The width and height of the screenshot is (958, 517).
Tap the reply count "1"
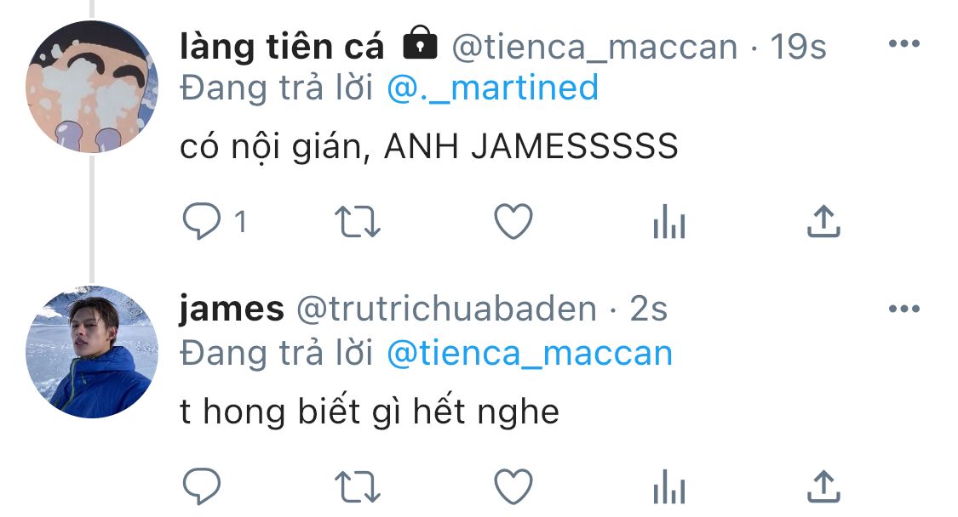click(241, 222)
